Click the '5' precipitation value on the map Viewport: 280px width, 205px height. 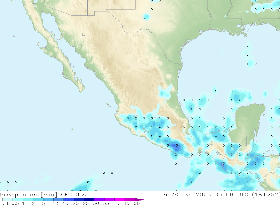click(256, 164)
